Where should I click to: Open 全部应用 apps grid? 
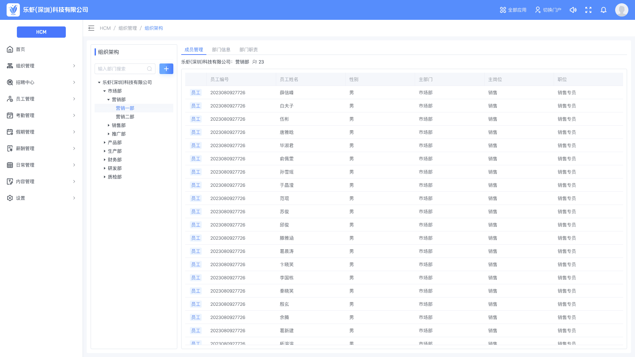pos(513,10)
